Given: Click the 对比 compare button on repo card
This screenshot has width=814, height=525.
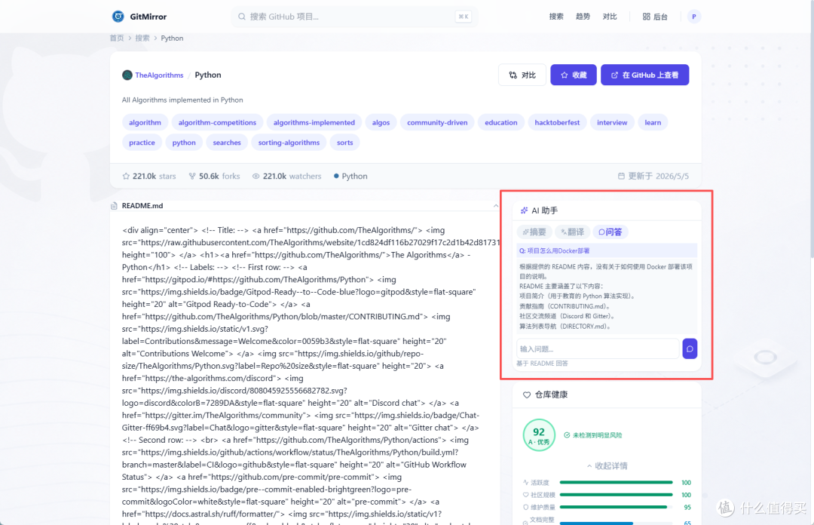Looking at the screenshot, I should pyautogui.click(x=522, y=75).
